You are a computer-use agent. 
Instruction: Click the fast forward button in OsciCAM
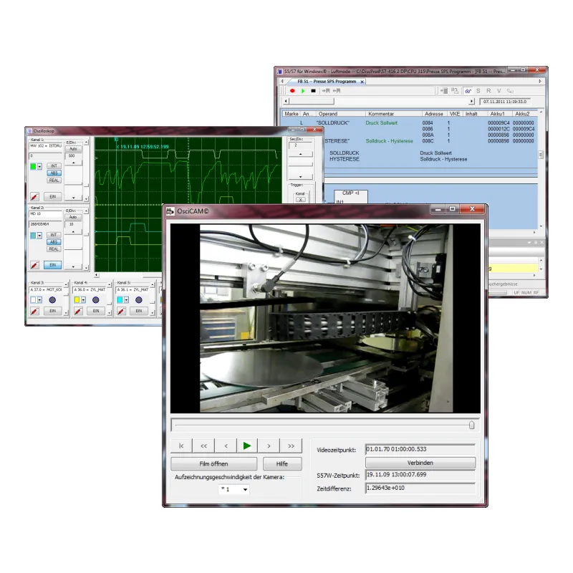click(291, 446)
